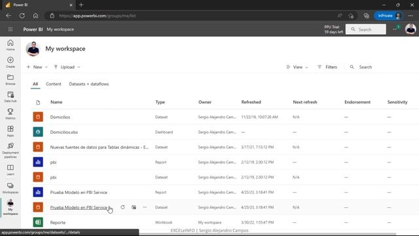Click the pbi report icon
419x236 pixels.
pos(38,162)
